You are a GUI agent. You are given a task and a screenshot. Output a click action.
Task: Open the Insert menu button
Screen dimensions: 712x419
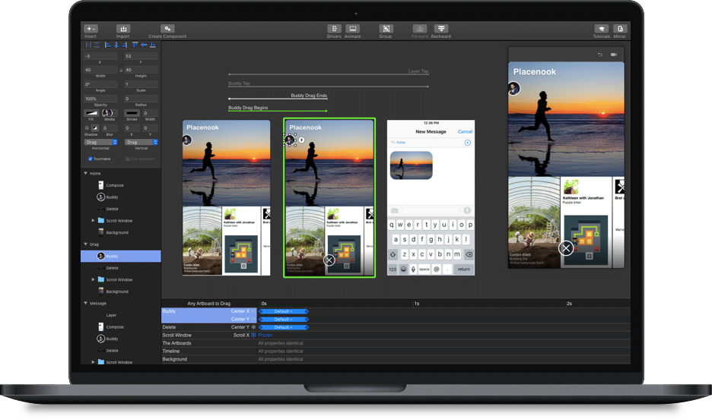[x=91, y=29]
